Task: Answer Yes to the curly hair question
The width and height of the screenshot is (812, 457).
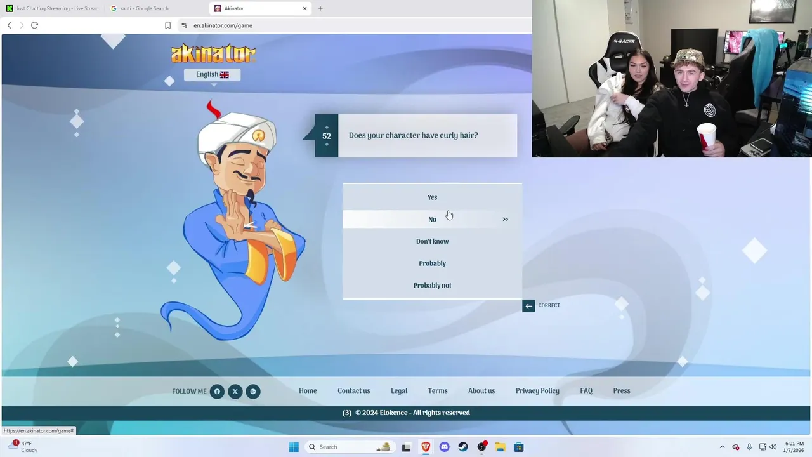Action: (432, 197)
